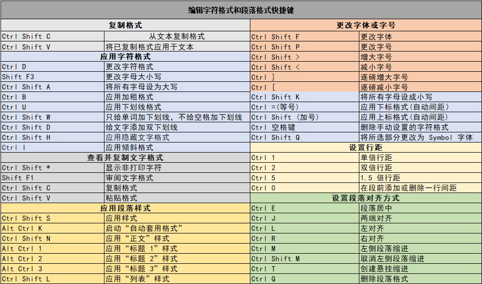Click the cell 删除段落格式

(420, 279)
